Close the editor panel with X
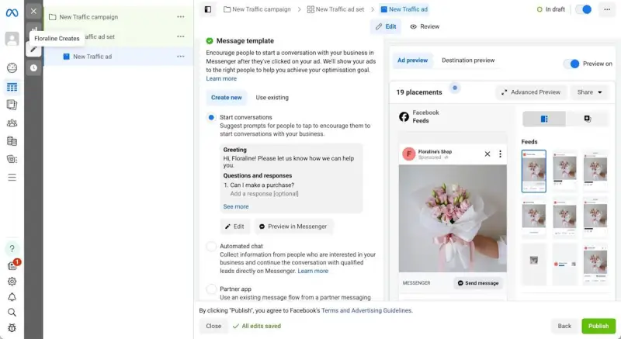Viewport: 621px width, 339px height. 33,11
